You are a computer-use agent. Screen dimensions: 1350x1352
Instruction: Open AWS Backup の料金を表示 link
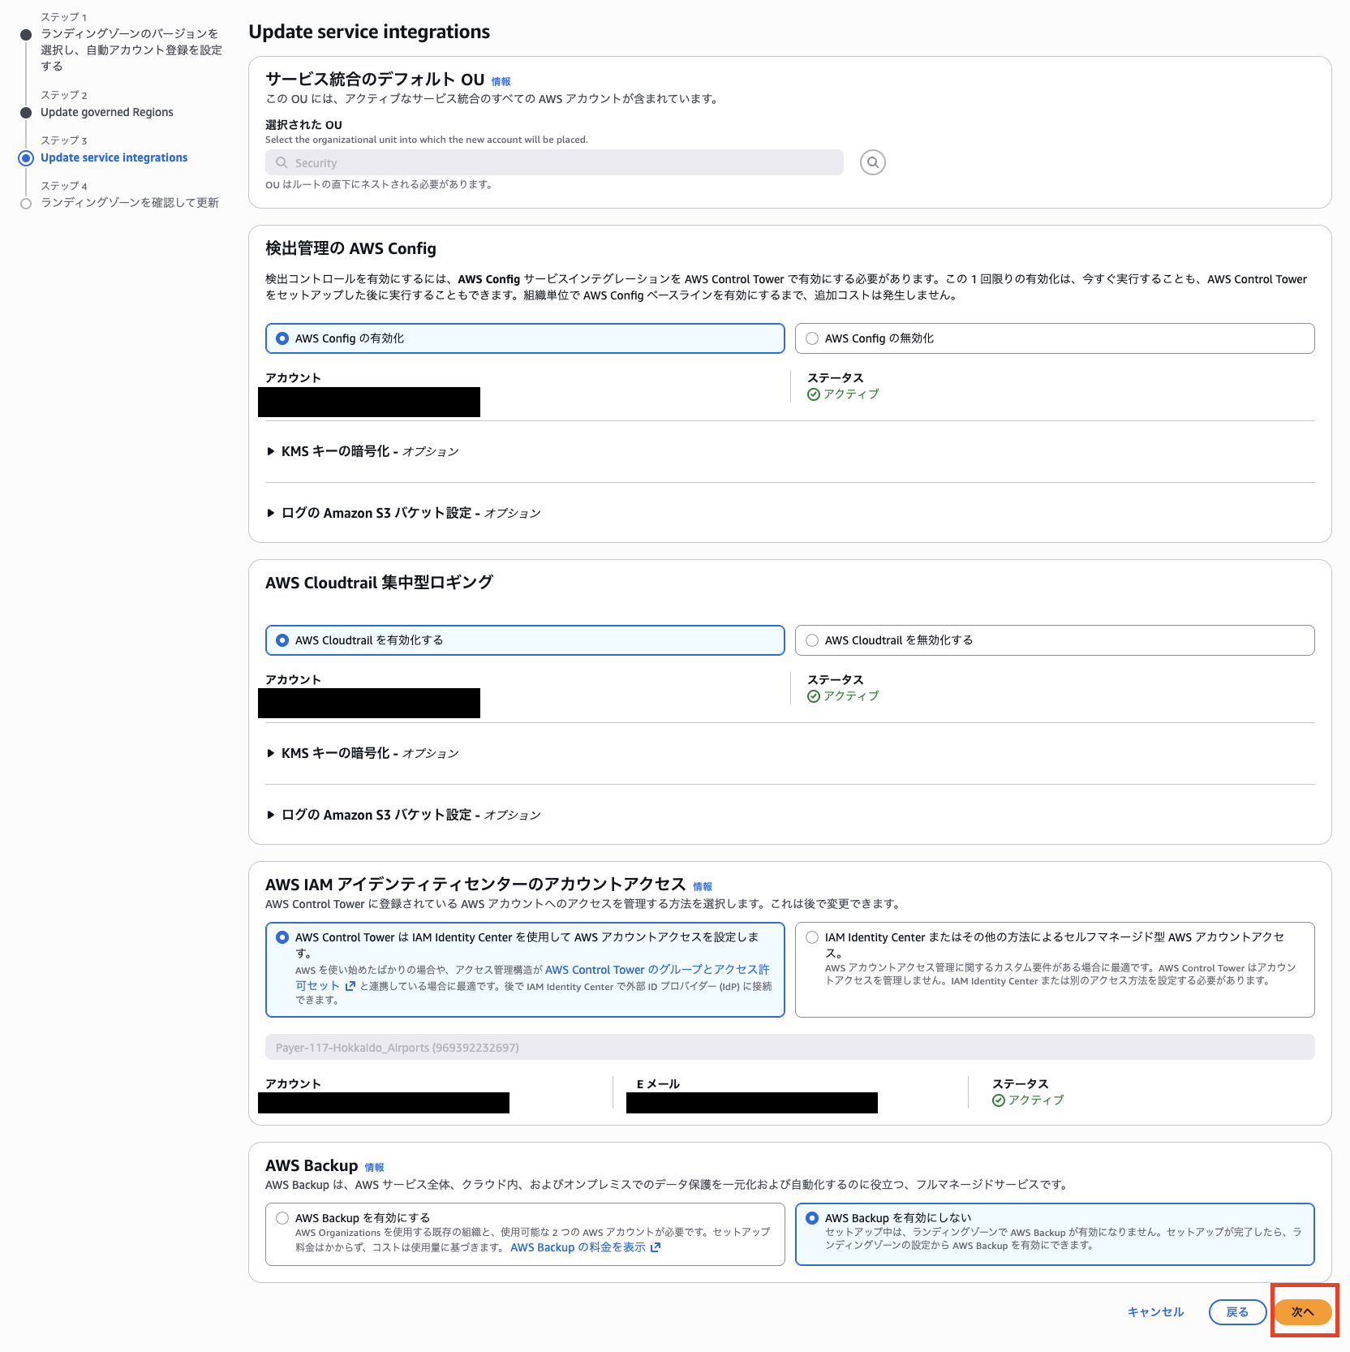tap(586, 1247)
